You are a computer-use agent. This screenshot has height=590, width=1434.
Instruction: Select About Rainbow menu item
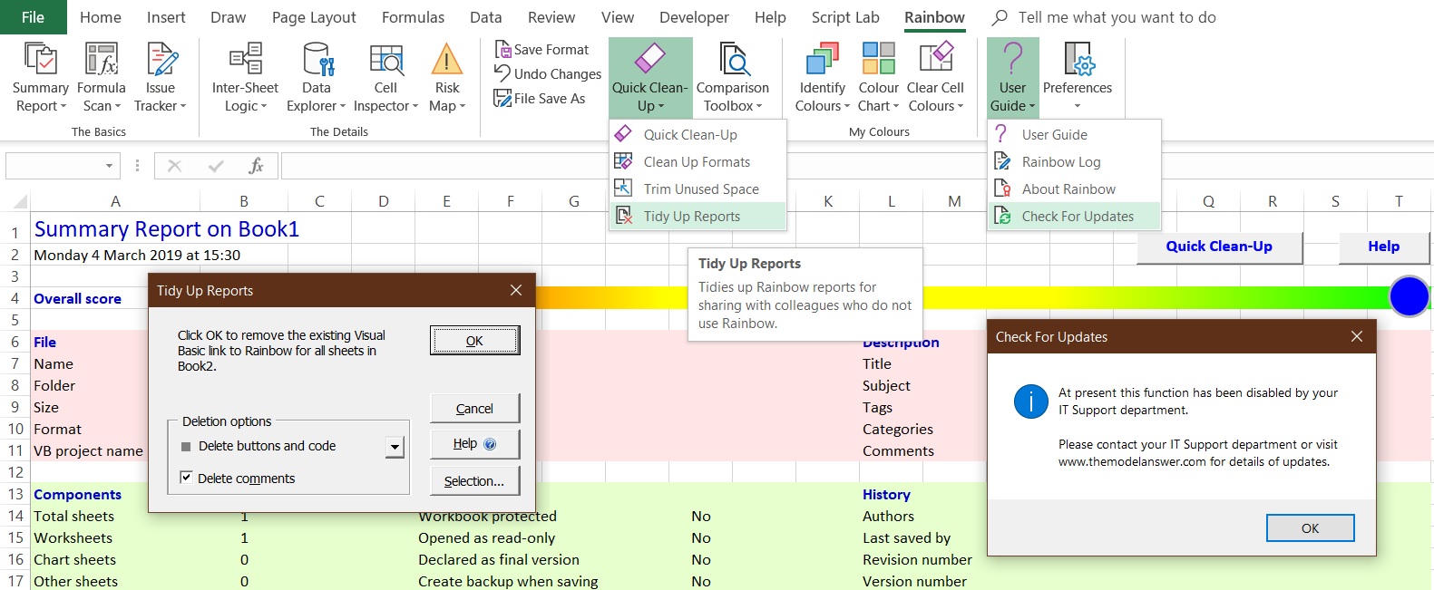tap(1074, 189)
